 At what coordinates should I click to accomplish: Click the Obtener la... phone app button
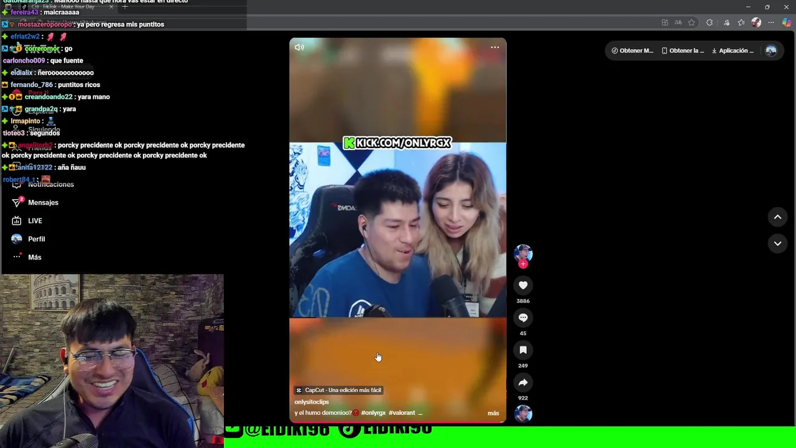pyautogui.click(x=682, y=51)
